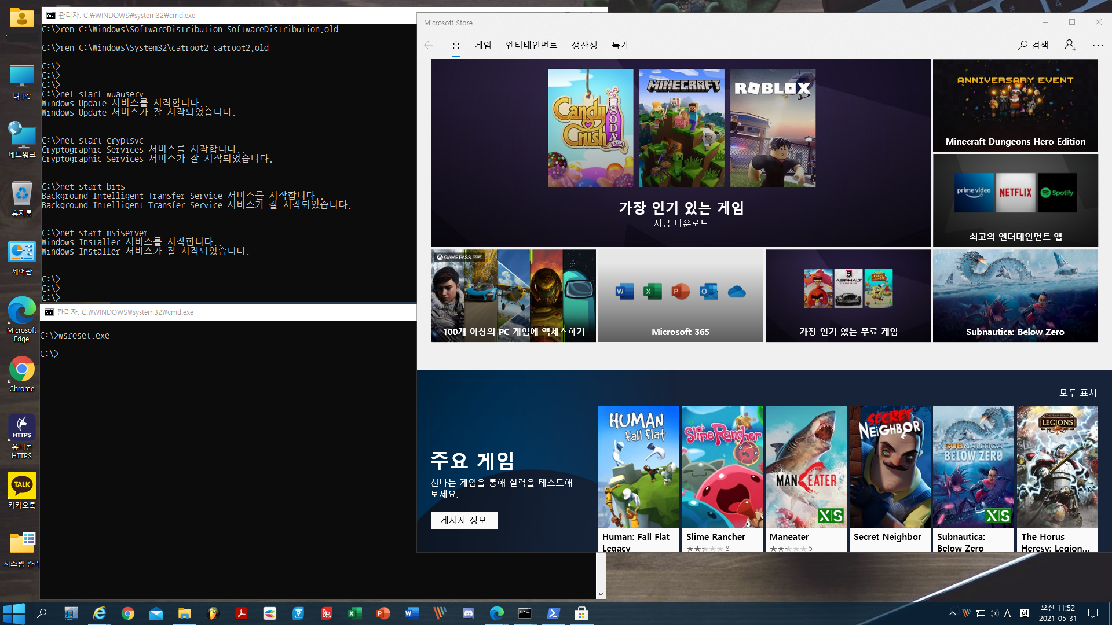1112x625 pixels.
Task: Open the Roblox game tile
Action: [773, 128]
